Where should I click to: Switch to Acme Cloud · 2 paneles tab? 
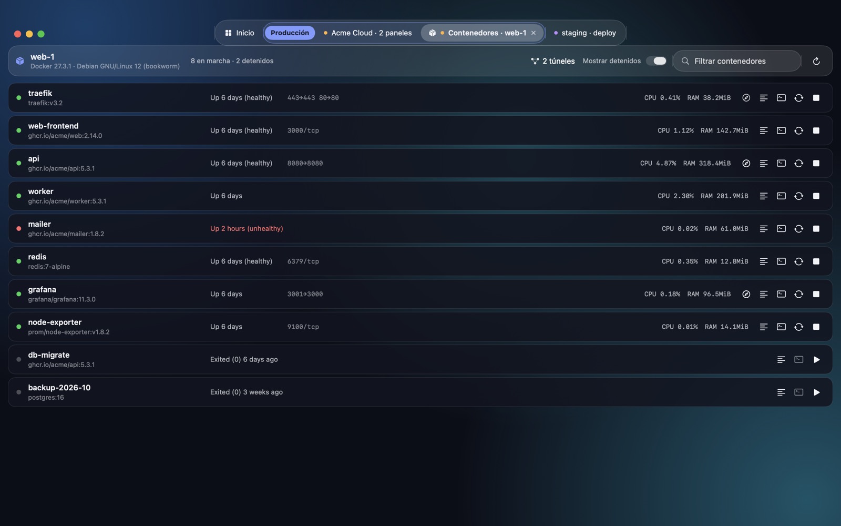click(367, 33)
